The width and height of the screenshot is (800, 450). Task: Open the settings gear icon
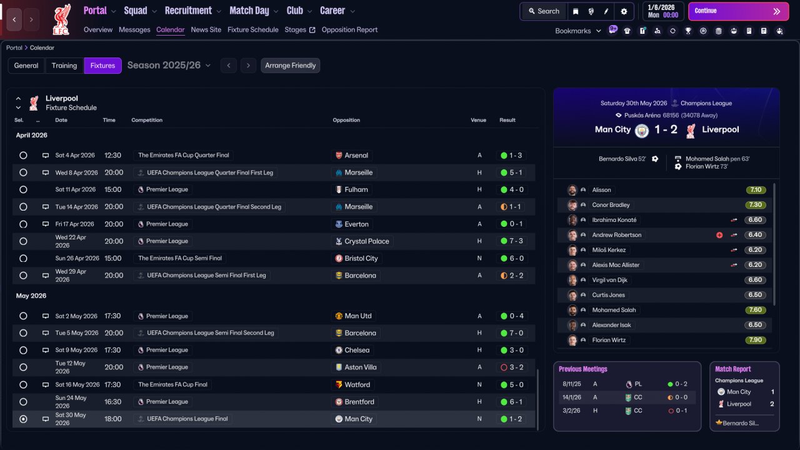(x=624, y=11)
